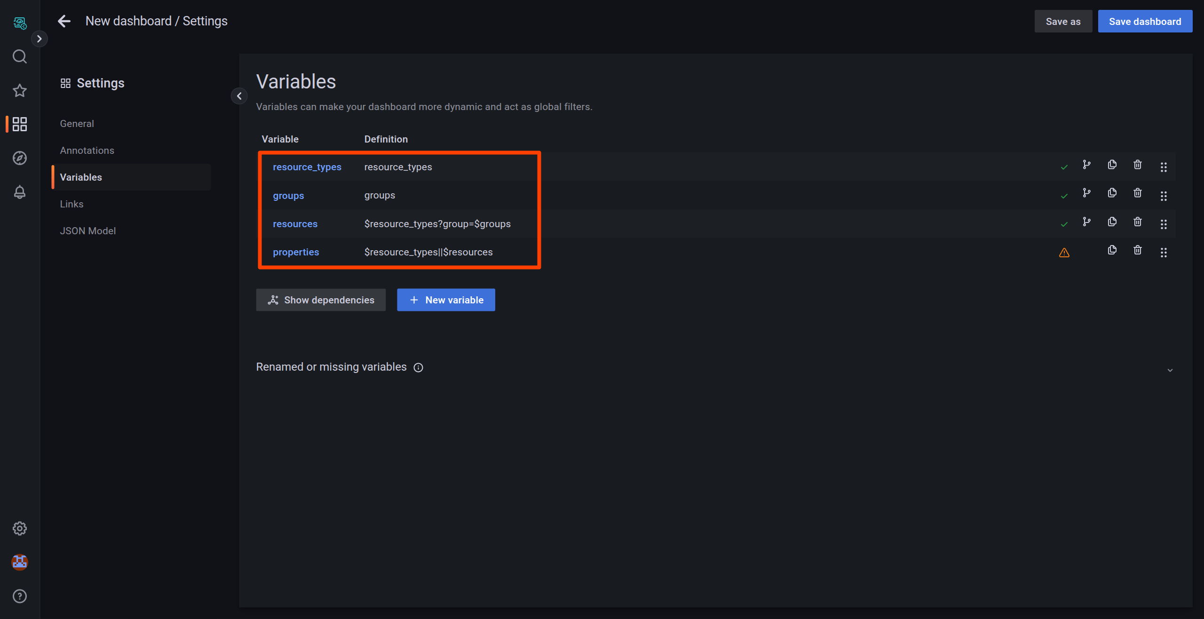Duplicate the resource_types variable
Image resolution: width=1204 pixels, height=619 pixels.
click(x=1112, y=165)
